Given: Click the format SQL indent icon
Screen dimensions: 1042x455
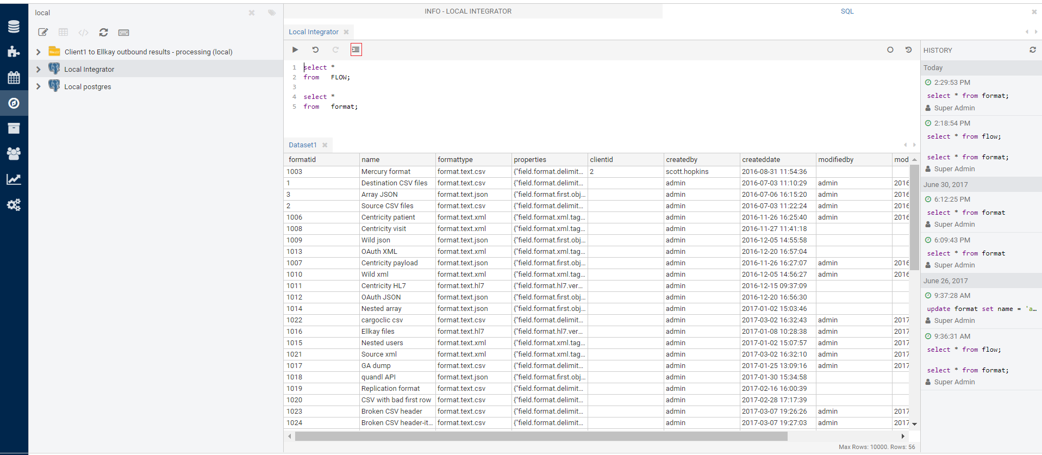Looking at the screenshot, I should click(356, 49).
